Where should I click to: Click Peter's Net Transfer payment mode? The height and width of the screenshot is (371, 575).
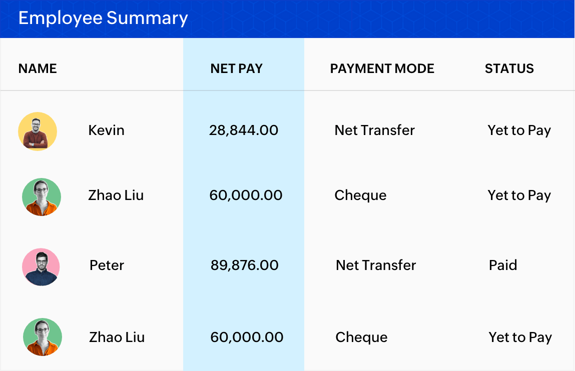(x=375, y=265)
